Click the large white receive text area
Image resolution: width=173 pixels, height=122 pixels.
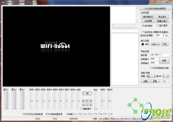[125, 59]
